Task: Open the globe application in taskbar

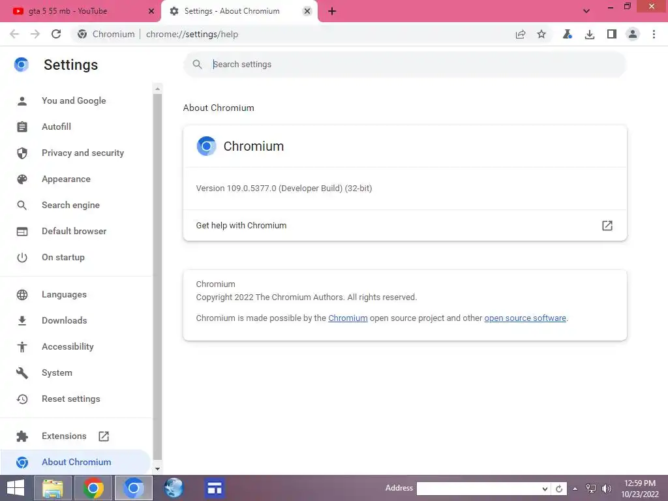Action: tap(174, 488)
